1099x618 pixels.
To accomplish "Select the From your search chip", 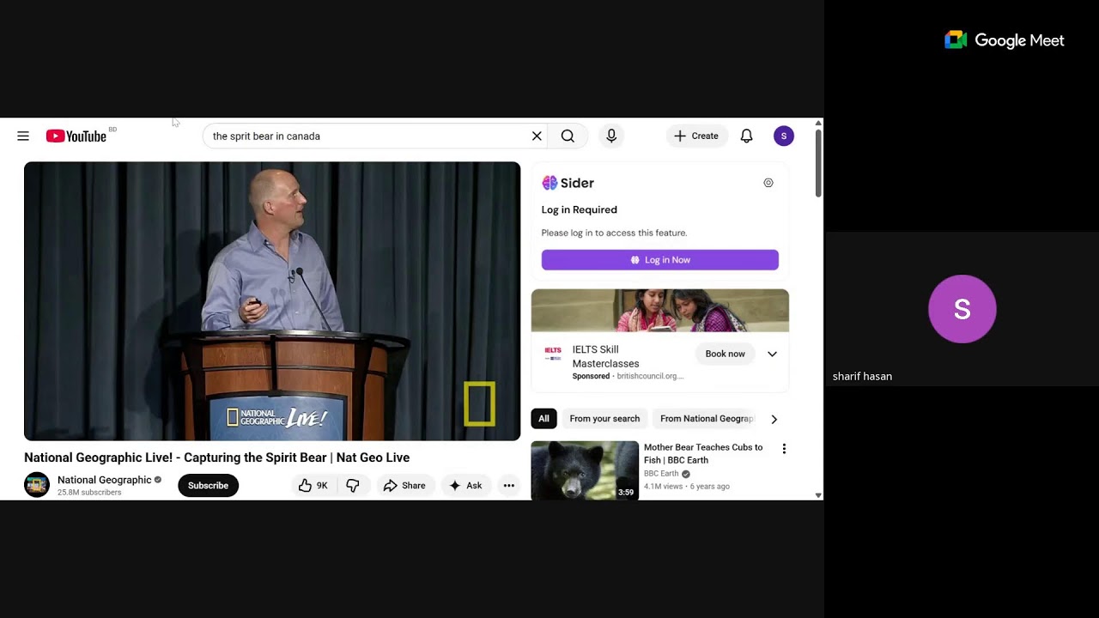I will pyautogui.click(x=604, y=419).
